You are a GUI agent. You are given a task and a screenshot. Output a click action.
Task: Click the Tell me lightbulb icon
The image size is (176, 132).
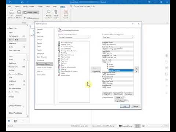[71, 6]
